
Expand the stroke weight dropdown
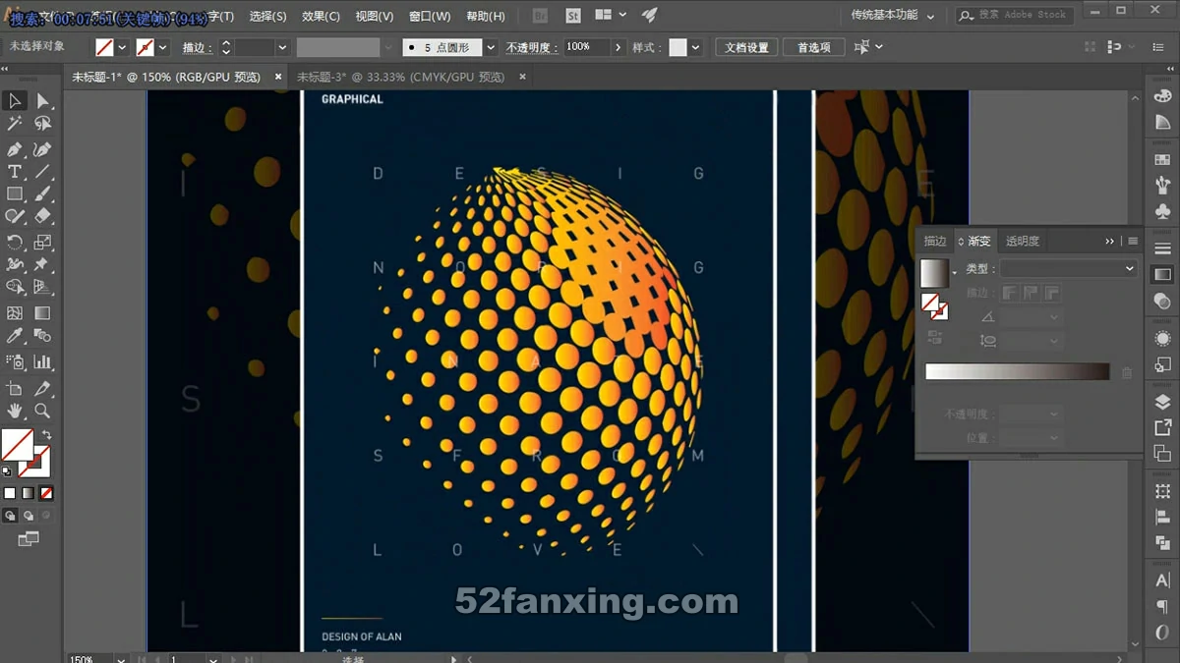point(282,47)
